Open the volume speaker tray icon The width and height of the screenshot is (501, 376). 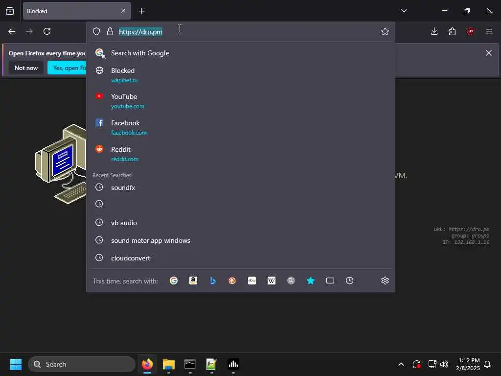[444, 364]
